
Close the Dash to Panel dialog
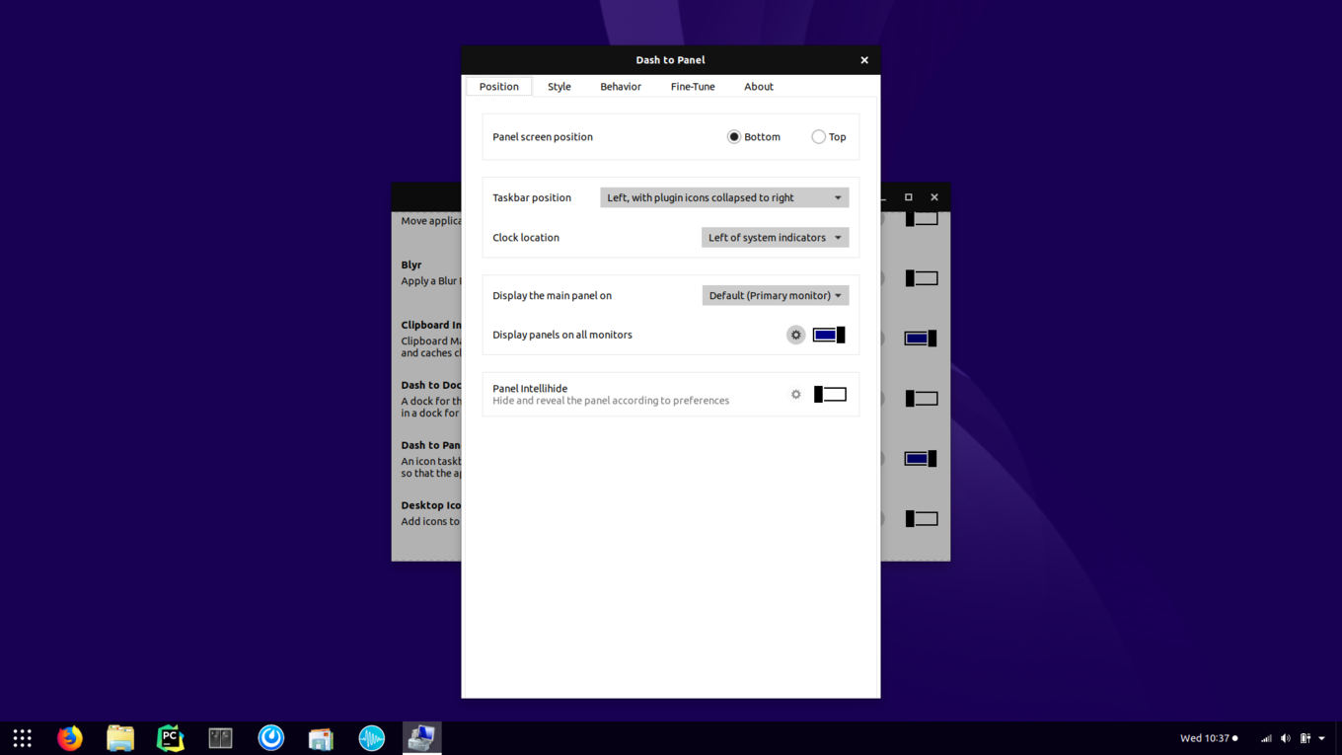pos(864,60)
